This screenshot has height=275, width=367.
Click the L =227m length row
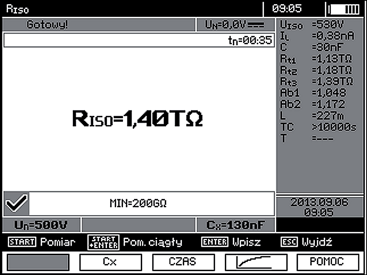[312, 116]
